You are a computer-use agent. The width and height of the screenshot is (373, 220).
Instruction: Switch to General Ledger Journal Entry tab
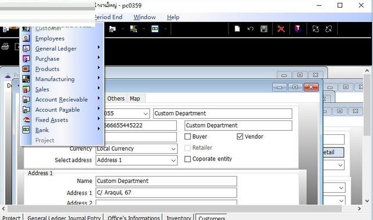point(64,217)
